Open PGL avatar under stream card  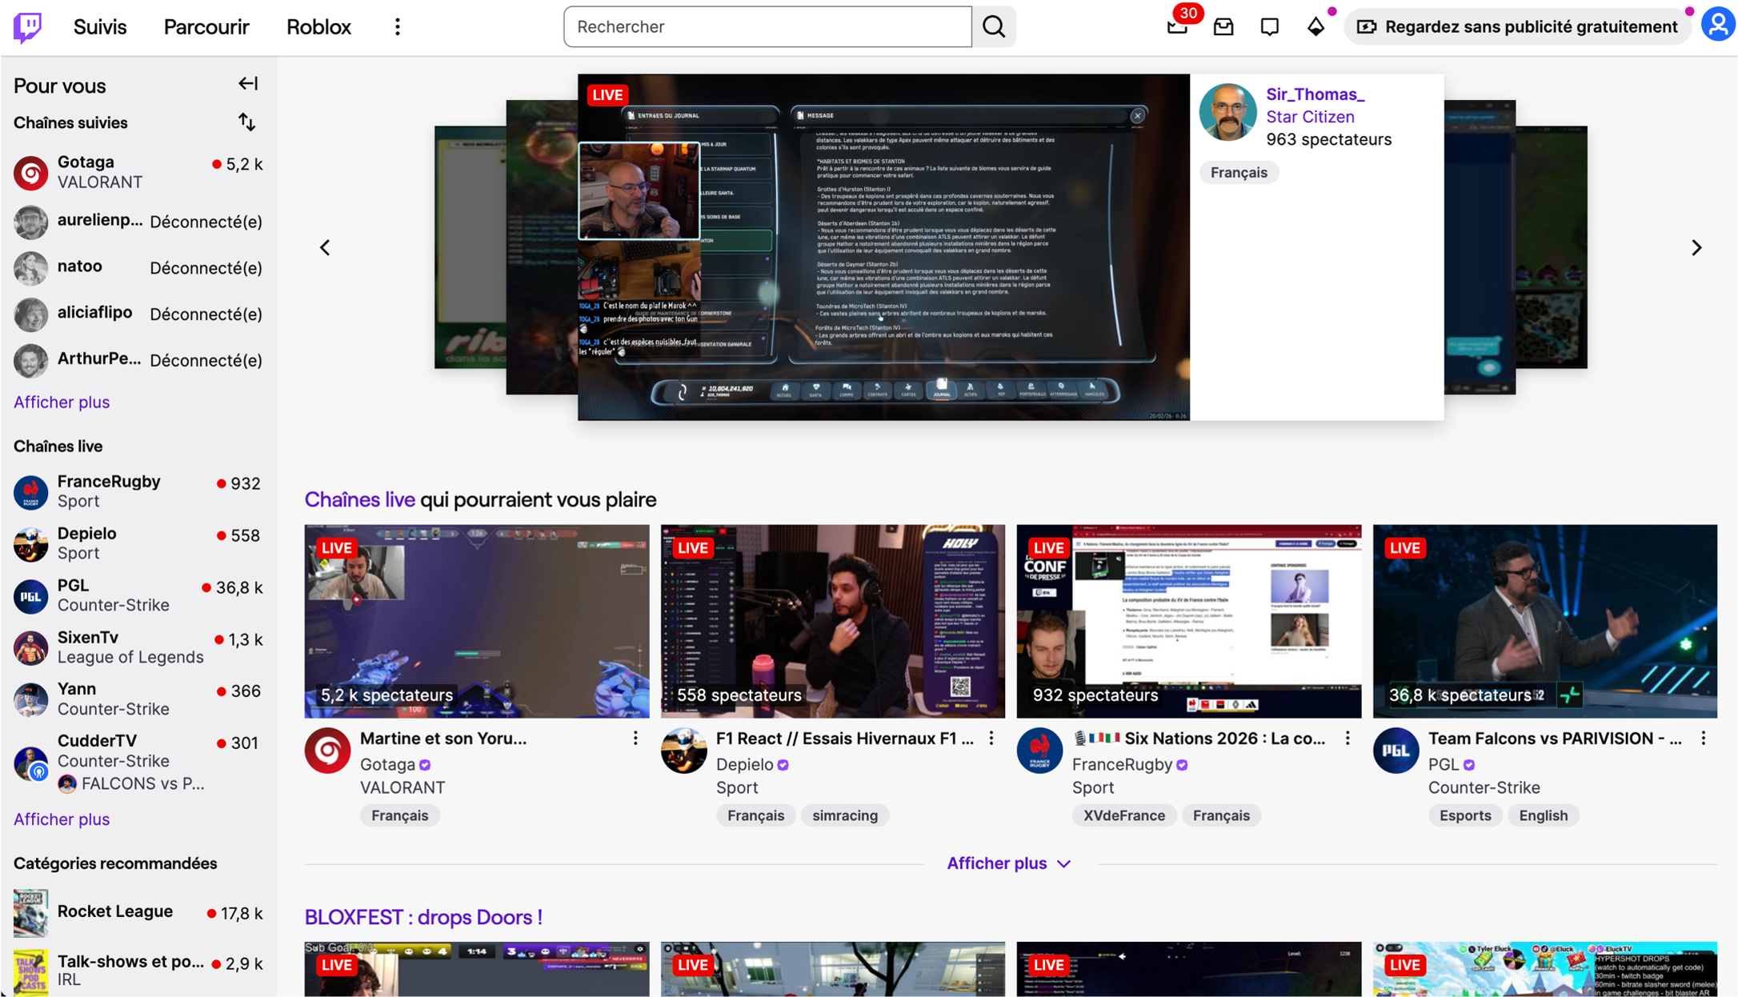coord(1396,750)
